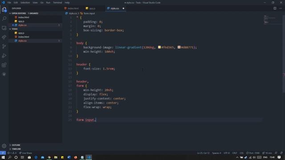Open Windows taskbar search
Screen dimensions: 285x160
(10, 157)
